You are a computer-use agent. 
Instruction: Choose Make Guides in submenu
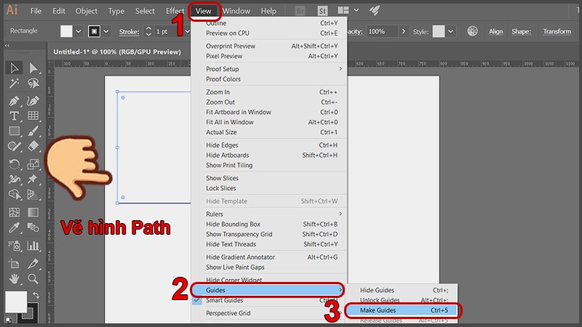click(403, 310)
